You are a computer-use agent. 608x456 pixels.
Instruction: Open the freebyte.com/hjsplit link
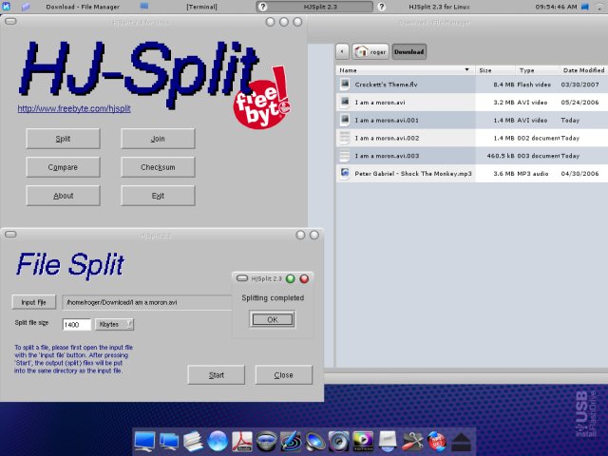coord(74,108)
